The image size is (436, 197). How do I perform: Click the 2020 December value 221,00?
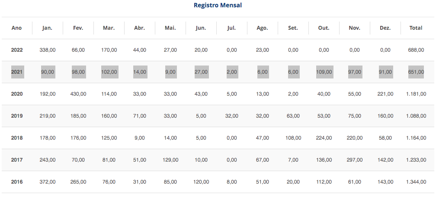pos(385,94)
